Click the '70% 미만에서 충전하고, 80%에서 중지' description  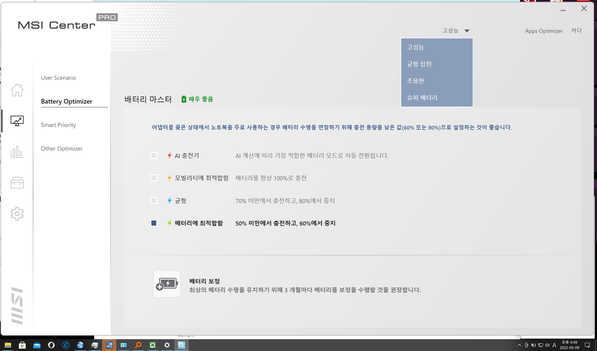click(285, 201)
